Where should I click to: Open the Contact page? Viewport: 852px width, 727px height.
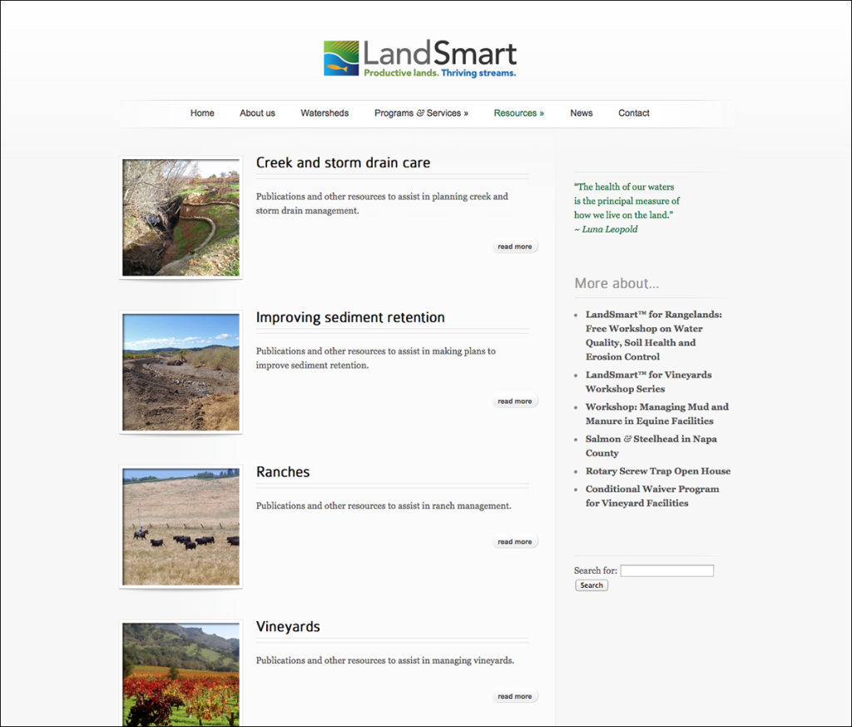point(633,113)
